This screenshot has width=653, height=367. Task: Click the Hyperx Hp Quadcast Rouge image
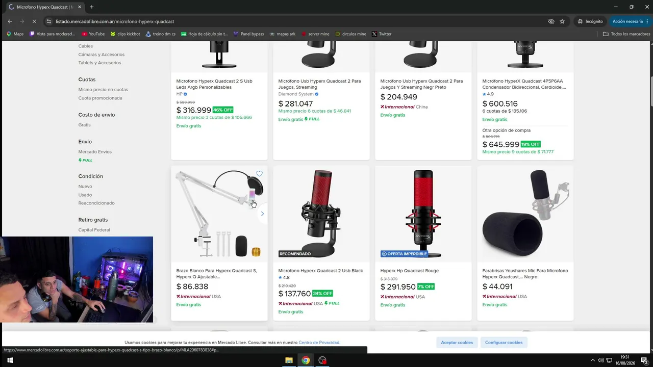[423, 214]
